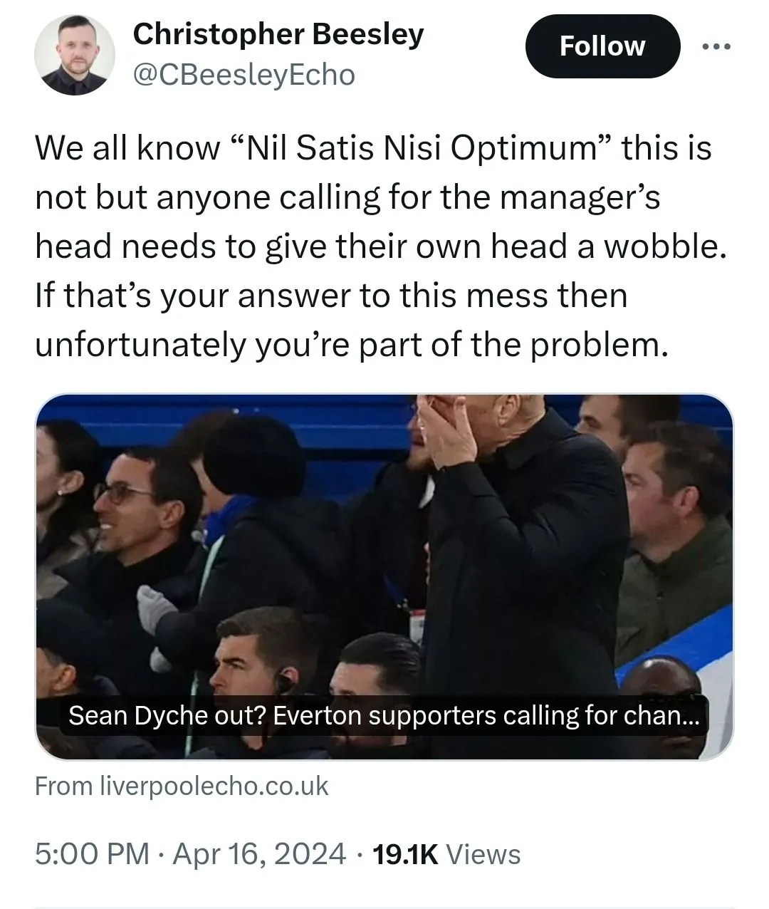The width and height of the screenshot is (769, 909).
Task: Click the display name Christopher Beesley
Action: (x=278, y=34)
